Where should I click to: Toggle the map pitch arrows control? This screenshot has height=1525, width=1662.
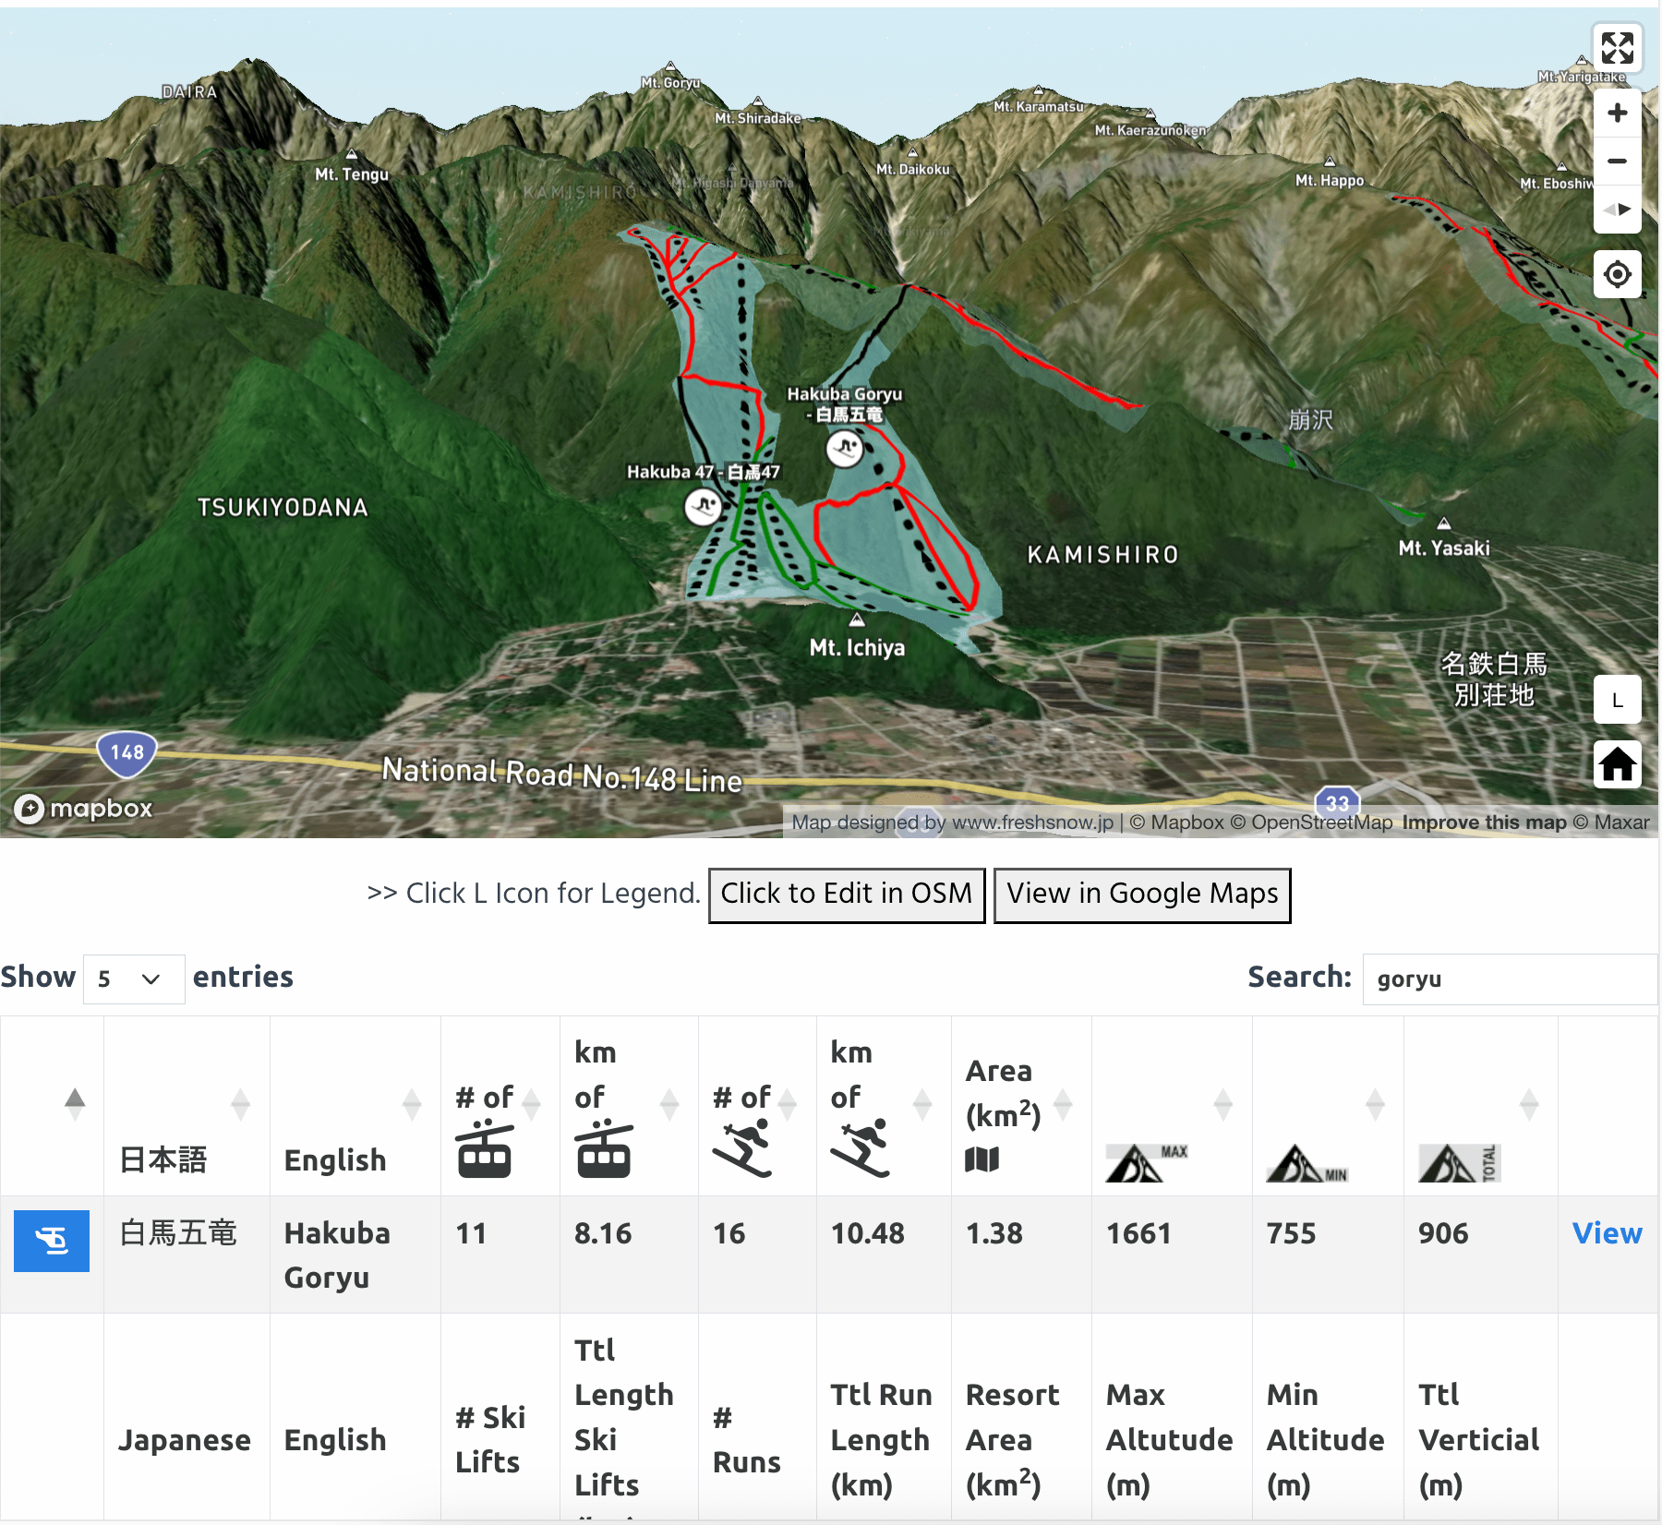click(x=1618, y=210)
